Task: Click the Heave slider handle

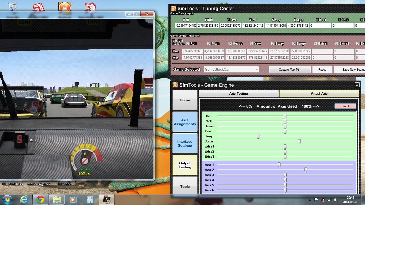Action: (x=285, y=126)
